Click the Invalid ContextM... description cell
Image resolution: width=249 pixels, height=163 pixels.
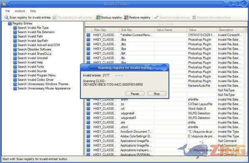coord(230,35)
